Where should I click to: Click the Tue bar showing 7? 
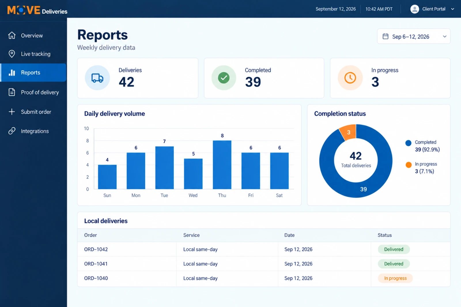[165, 168]
